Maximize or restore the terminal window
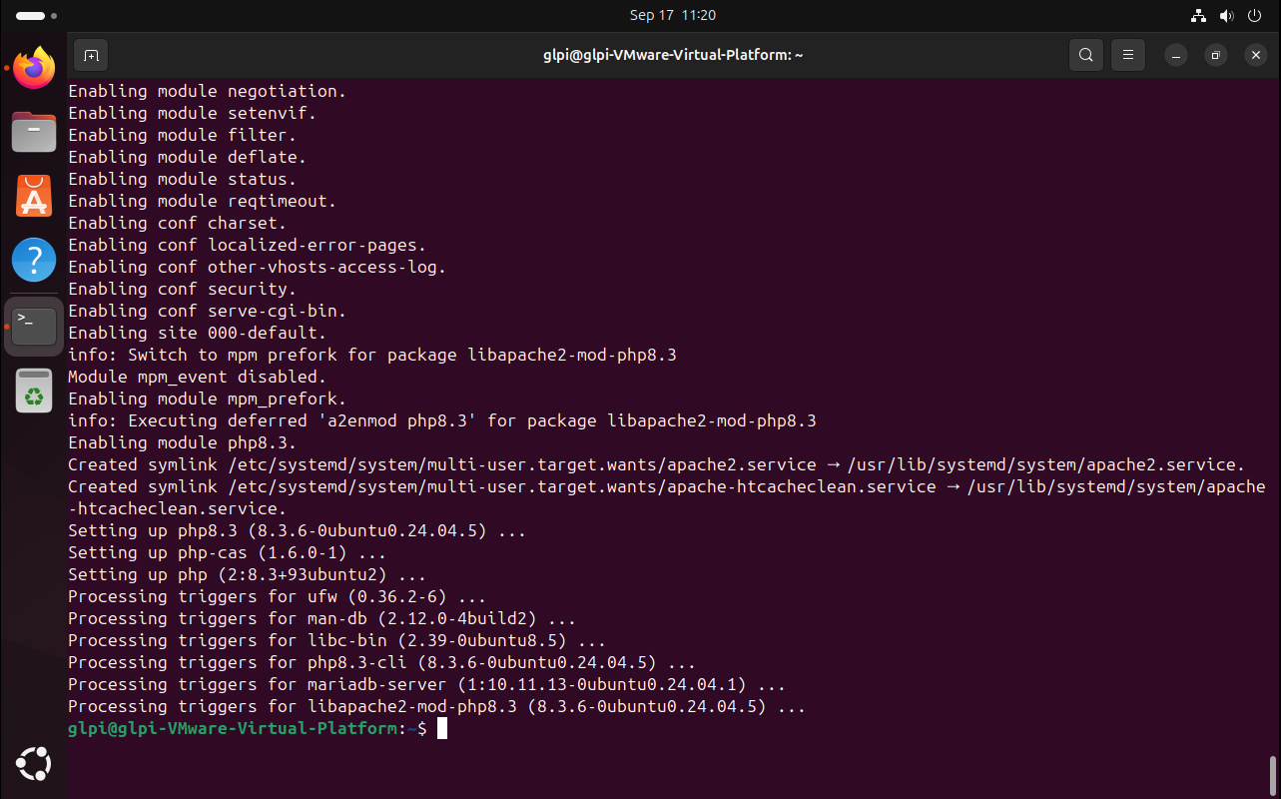The image size is (1281, 799). 1216,55
